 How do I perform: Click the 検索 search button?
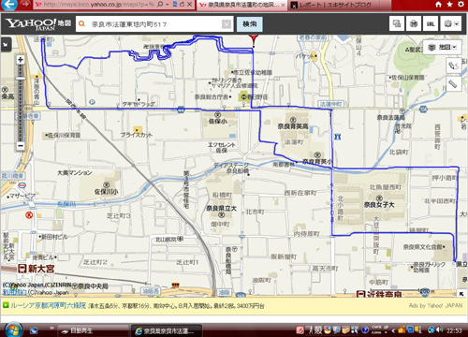coord(250,24)
